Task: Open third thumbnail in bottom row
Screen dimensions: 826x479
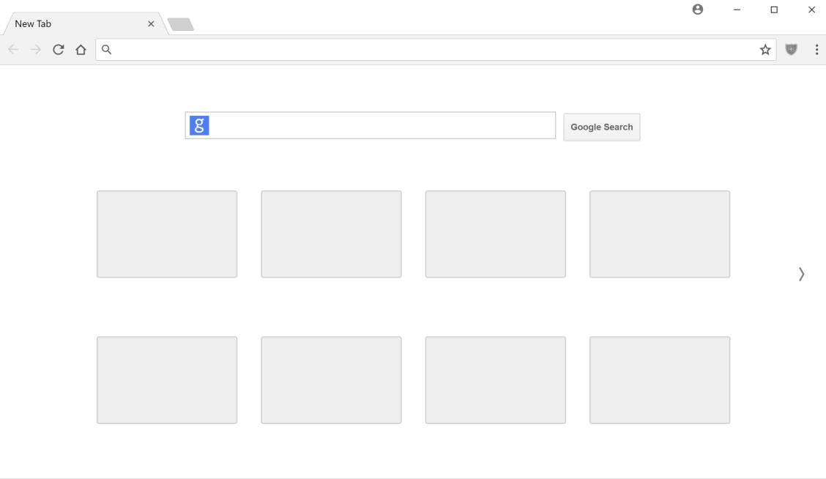Action: [x=496, y=380]
